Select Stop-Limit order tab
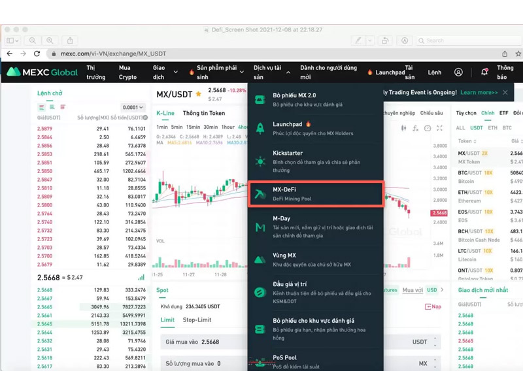This screenshot has width=523, height=392. click(197, 319)
